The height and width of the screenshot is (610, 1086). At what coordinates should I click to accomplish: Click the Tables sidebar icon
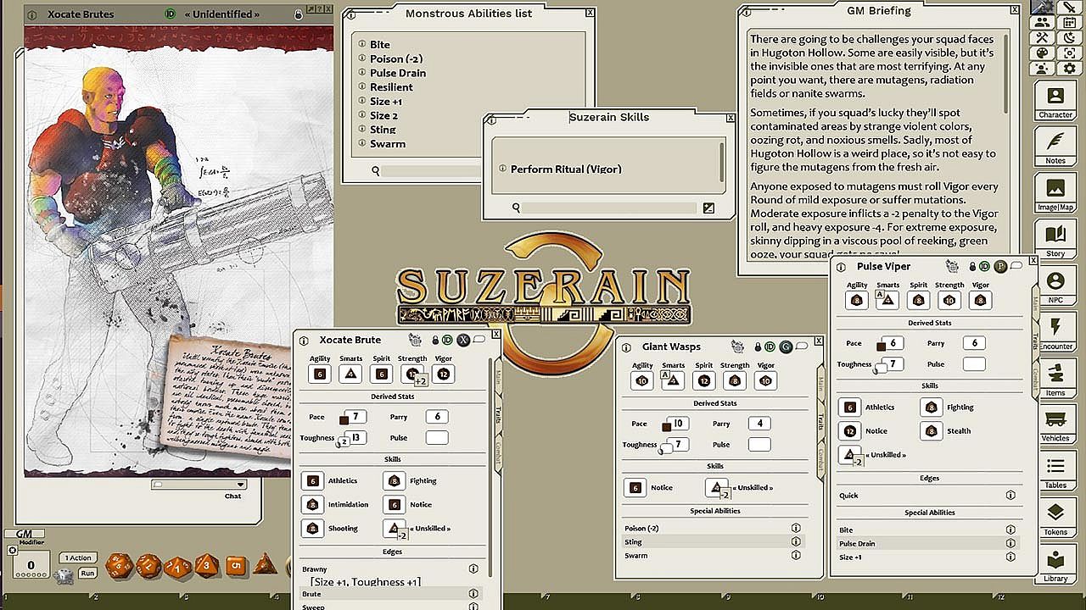(x=1055, y=472)
